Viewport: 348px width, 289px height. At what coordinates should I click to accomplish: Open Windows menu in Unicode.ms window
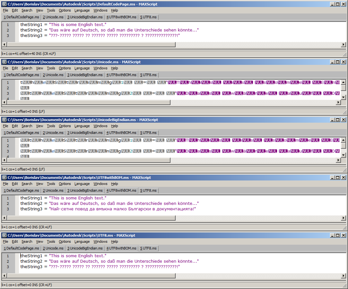(100, 68)
